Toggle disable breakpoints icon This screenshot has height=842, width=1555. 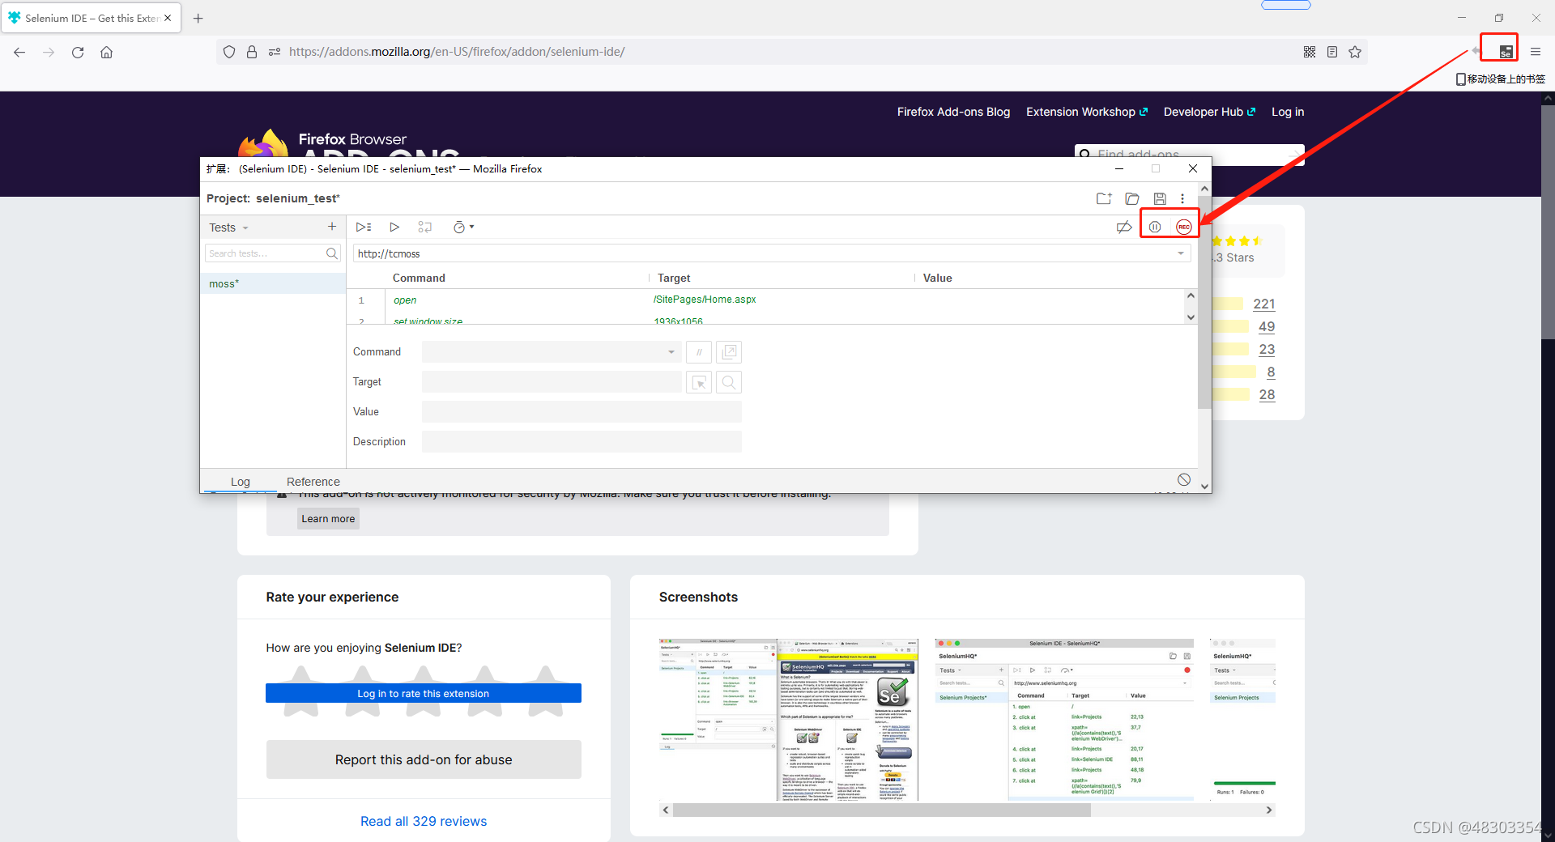pyautogui.click(x=1124, y=227)
